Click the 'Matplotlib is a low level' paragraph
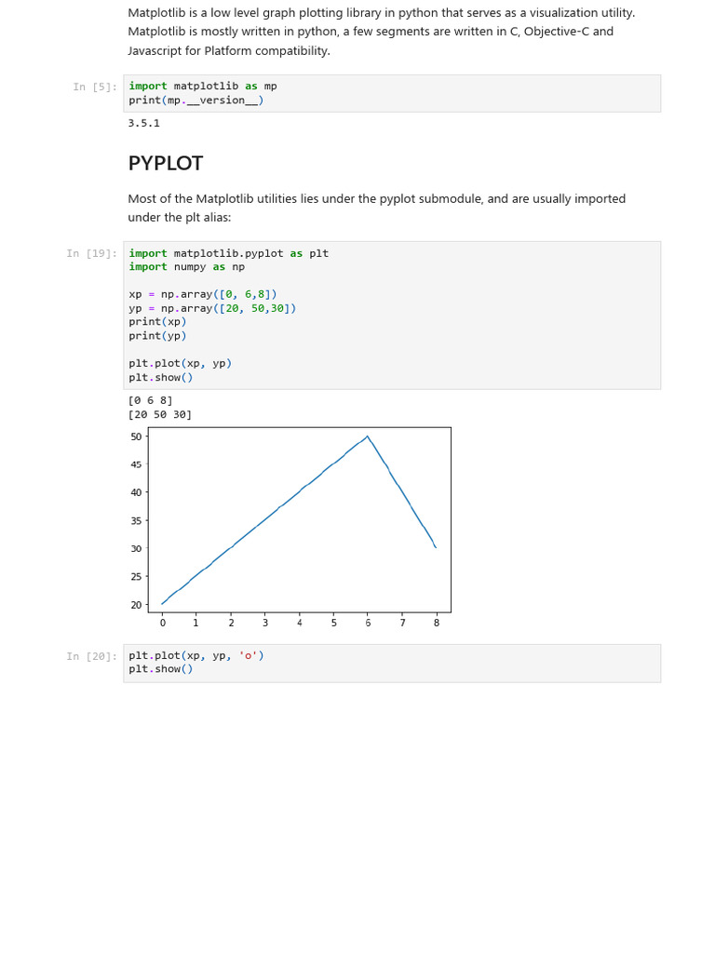The height and width of the screenshot is (953, 715). coord(382,32)
